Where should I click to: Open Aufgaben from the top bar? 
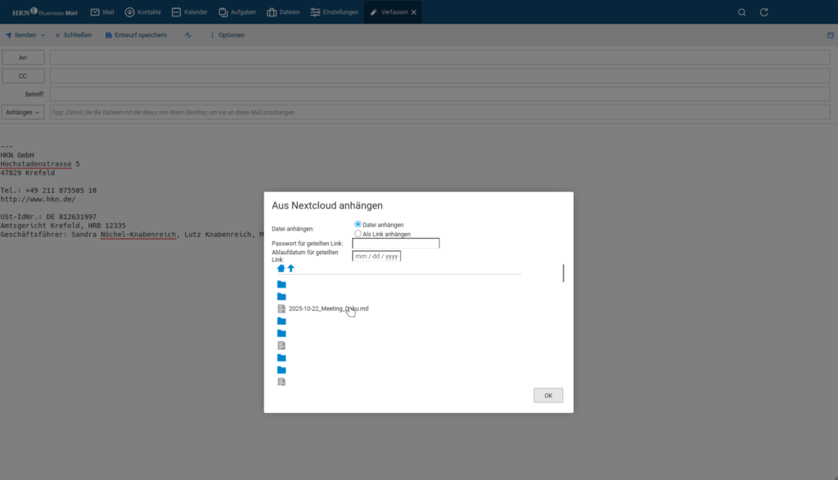click(238, 12)
